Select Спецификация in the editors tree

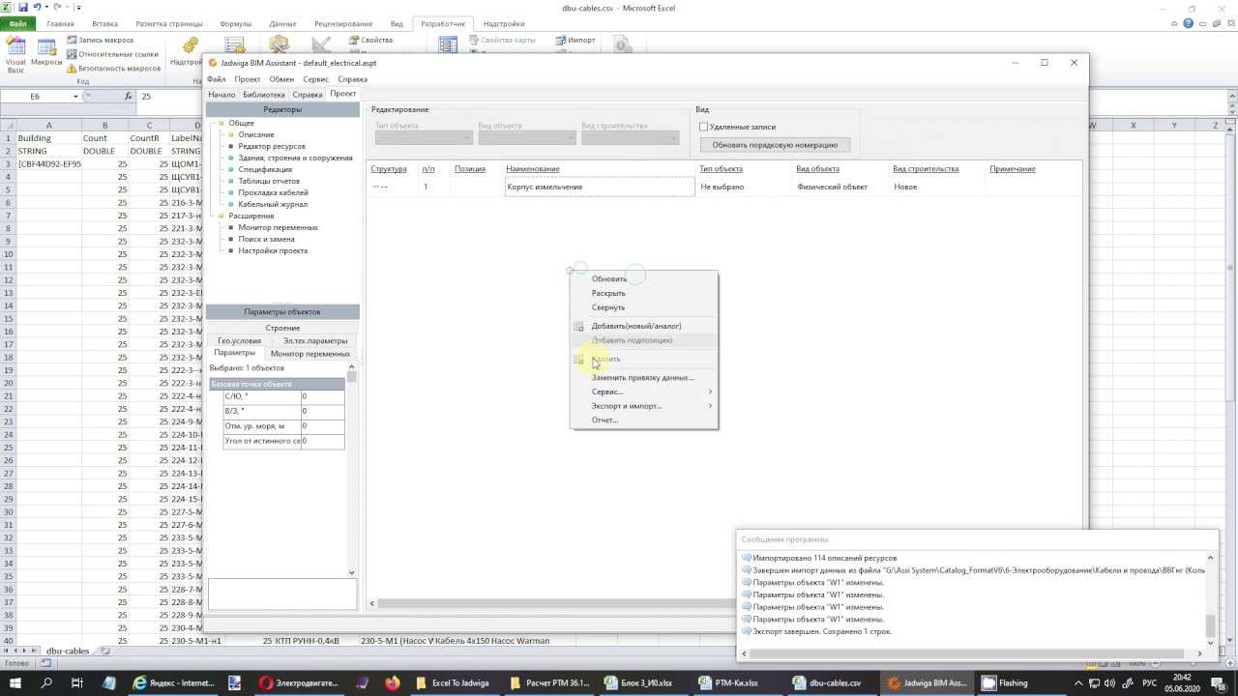(265, 169)
